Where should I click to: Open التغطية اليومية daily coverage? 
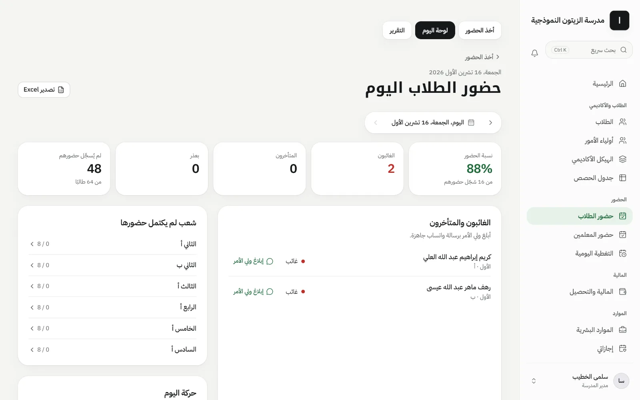[580, 254]
